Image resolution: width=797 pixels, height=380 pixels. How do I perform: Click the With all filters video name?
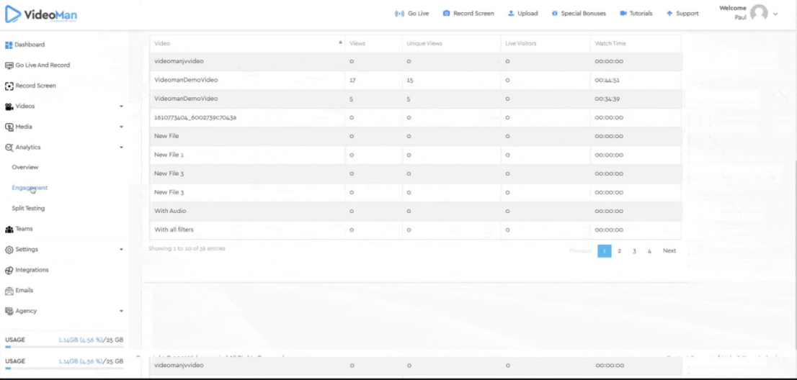point(174,230)
